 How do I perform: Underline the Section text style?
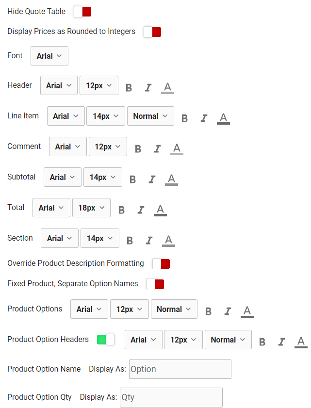point(168,240)
